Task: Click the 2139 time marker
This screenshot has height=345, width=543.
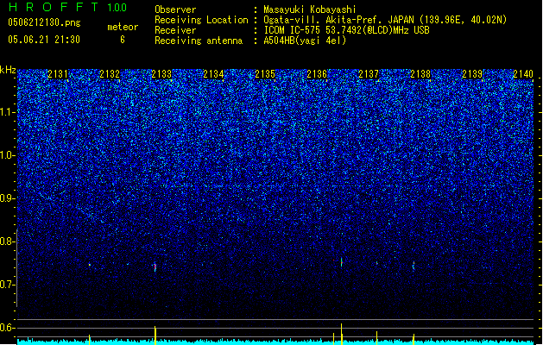Action: (x=472, y=74)
